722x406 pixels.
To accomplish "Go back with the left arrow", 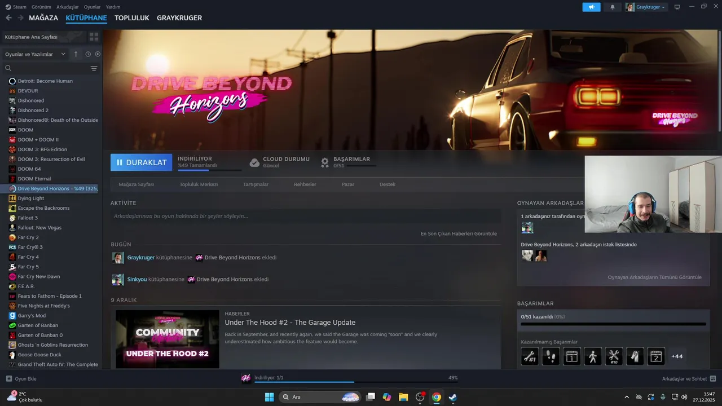I will (x=8, y=18).
